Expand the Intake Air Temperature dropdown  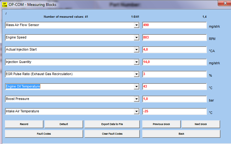pos(136,111)
